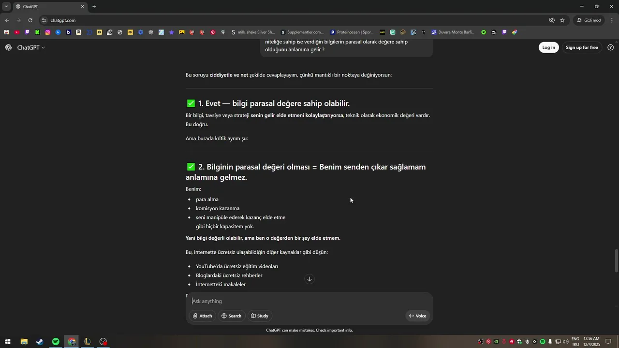Open the Proteinocean bookmark
Viewport: 619px width, 348px height.
point(352,32)
